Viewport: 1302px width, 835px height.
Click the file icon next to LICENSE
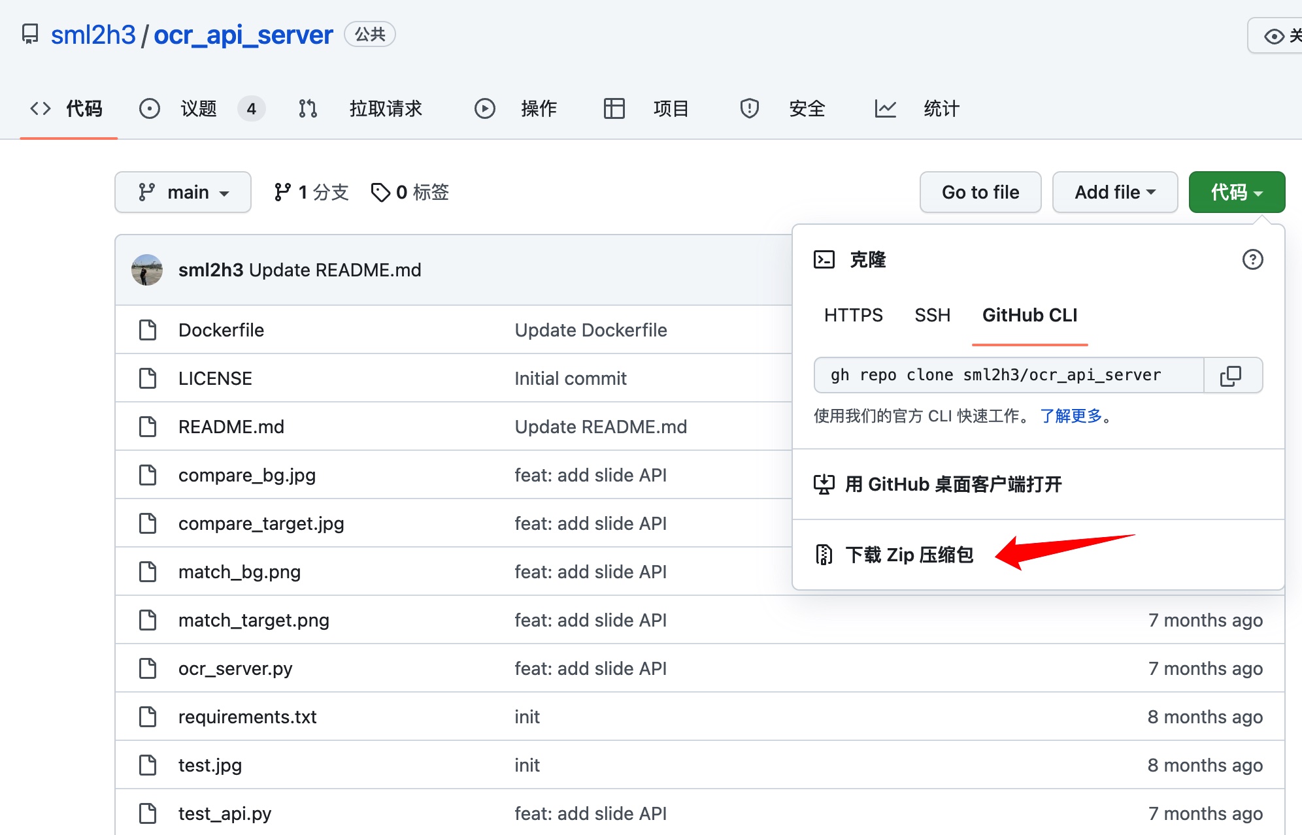[148, 378]
